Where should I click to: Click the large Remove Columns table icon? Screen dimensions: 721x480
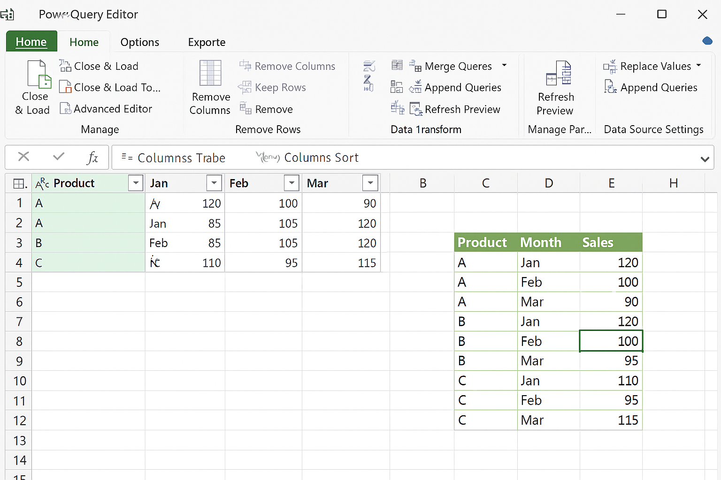point(210,73)
